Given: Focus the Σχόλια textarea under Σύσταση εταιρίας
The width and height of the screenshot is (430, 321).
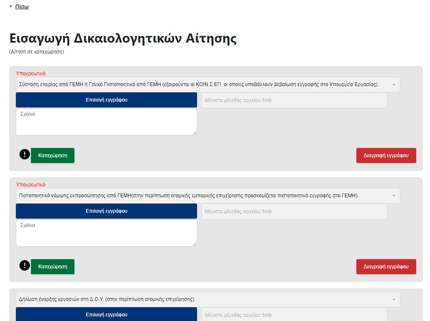Looking at the screenshot, I should [x=106, y=122].
